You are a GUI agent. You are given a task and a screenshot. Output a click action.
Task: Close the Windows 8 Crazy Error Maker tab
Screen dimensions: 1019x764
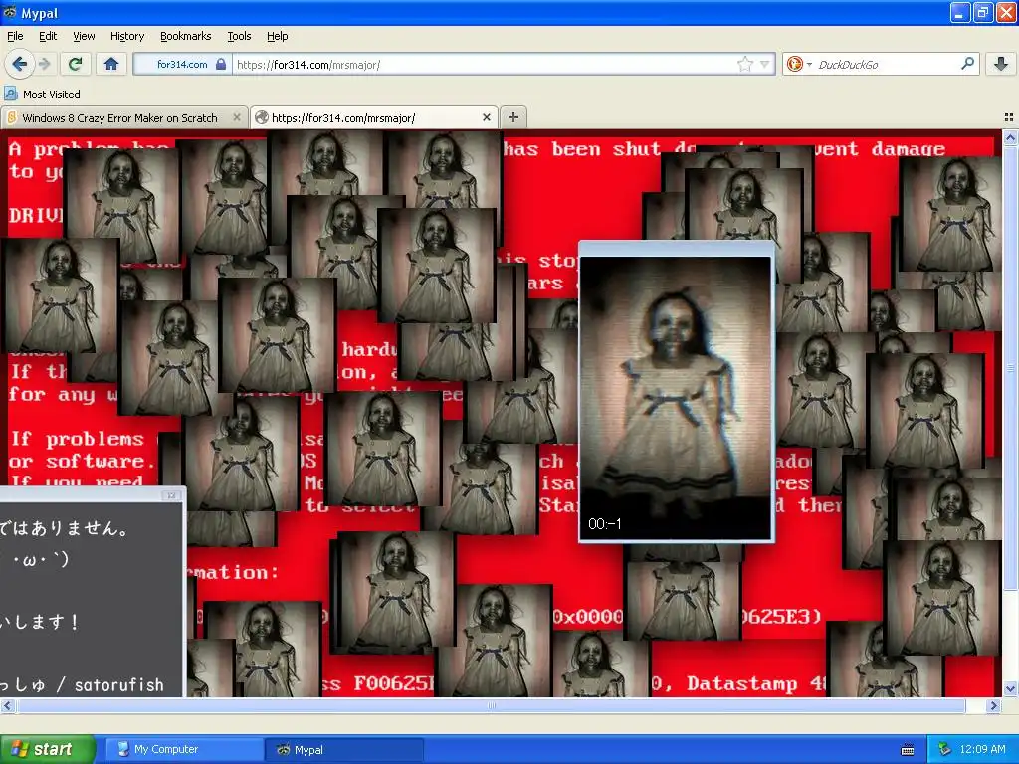pyautogui.click(x=237, y=117)
